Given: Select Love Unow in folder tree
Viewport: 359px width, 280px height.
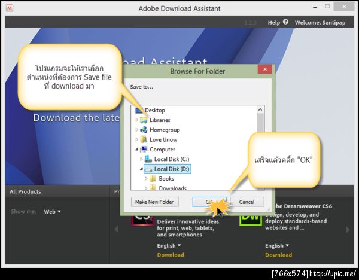Looking at the screenshot, I should pyautogui.click(x=163, y=139).
